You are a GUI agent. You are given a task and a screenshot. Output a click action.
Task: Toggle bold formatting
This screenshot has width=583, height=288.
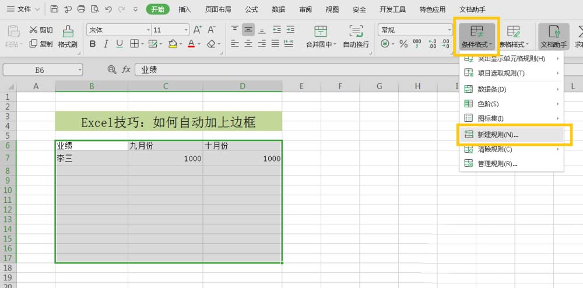[x=93, y=44]
